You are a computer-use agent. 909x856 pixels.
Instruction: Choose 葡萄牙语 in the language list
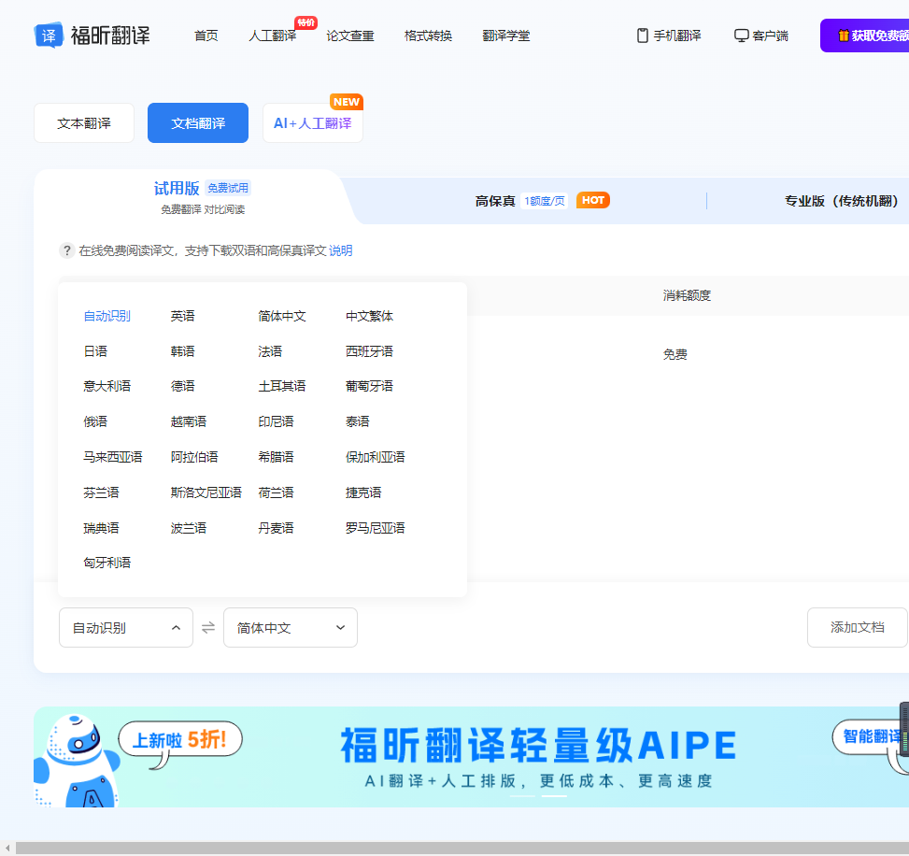click(x=369, y=386)
